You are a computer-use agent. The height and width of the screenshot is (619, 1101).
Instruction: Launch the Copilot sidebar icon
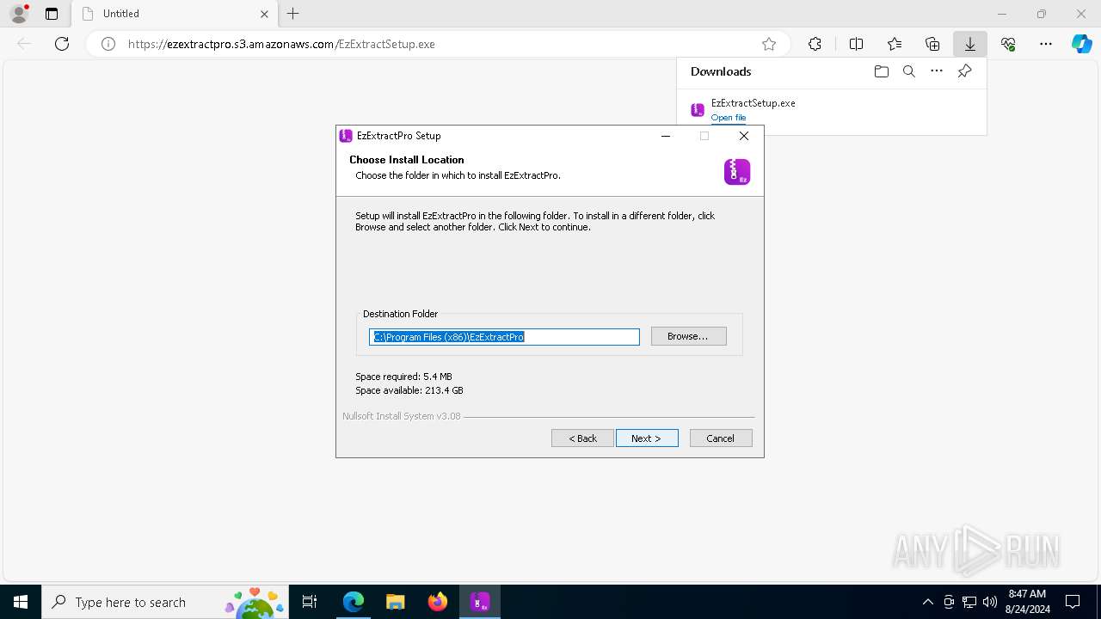pyautogui.click(x=1082, y=44)
